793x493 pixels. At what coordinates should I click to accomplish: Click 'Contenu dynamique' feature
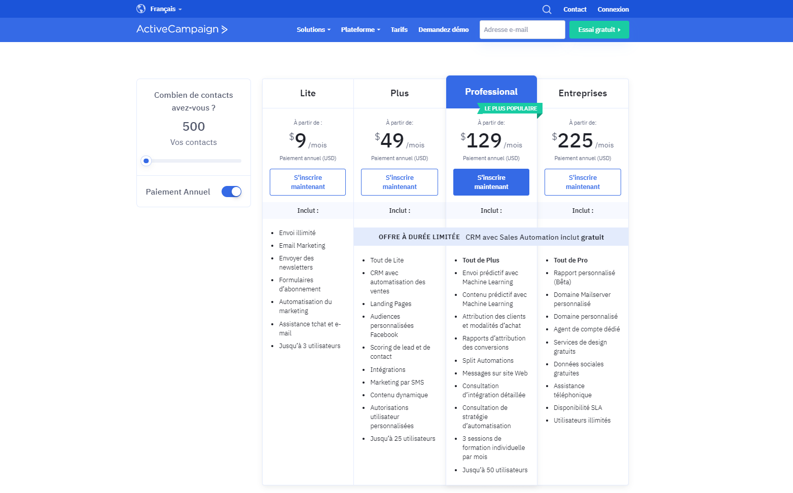[x=399, y=395]
